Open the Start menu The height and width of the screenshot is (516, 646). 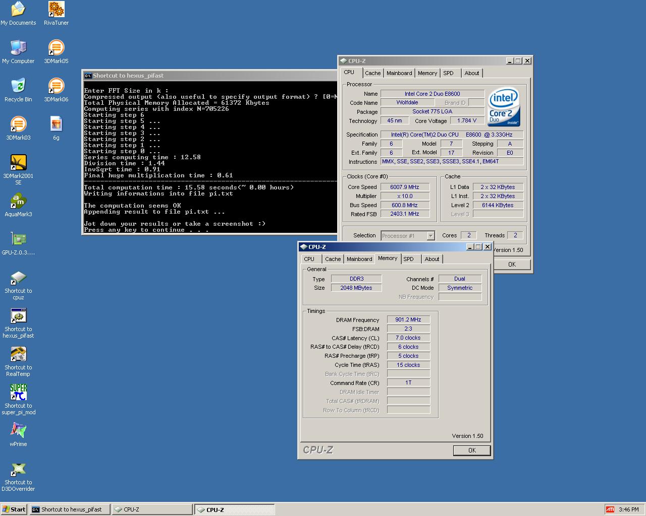click(x=14, y=509)
